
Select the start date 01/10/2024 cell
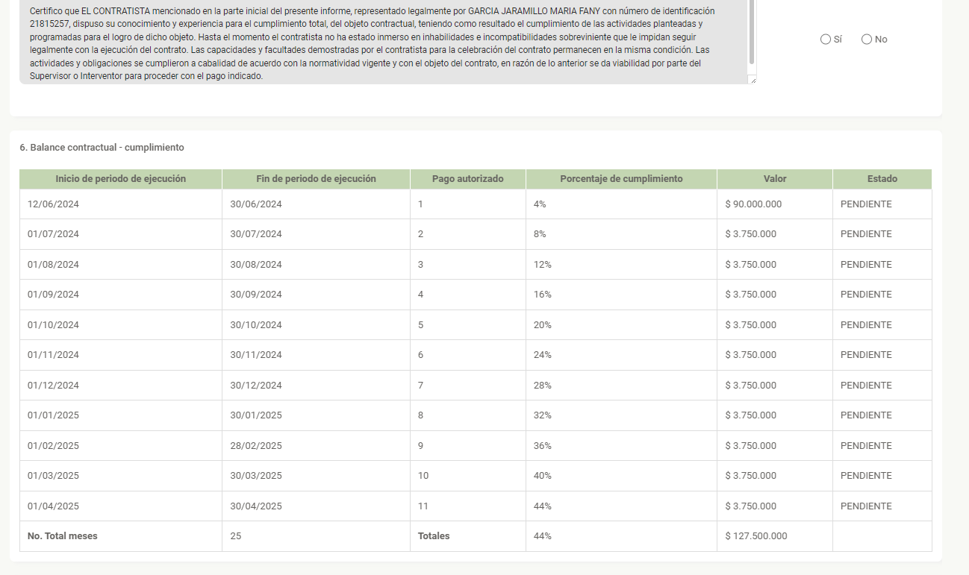coord(121,325)
